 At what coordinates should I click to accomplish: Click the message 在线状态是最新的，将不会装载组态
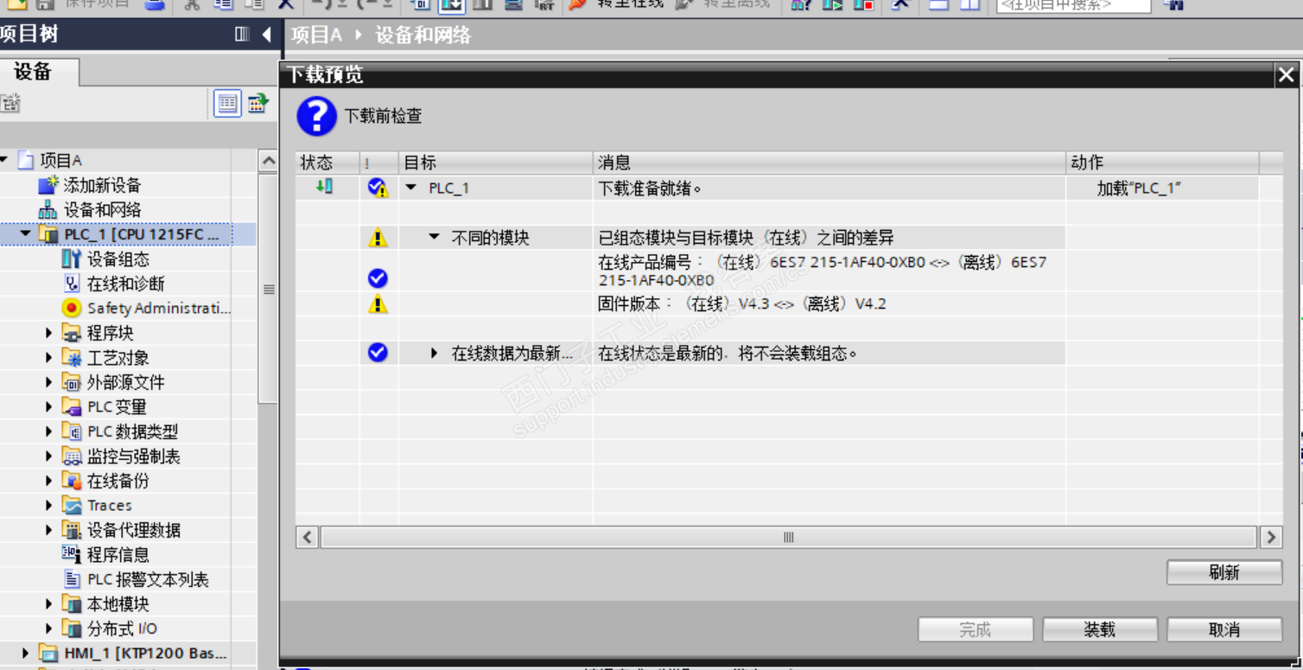pyautogui.click(x=728, y=353)
